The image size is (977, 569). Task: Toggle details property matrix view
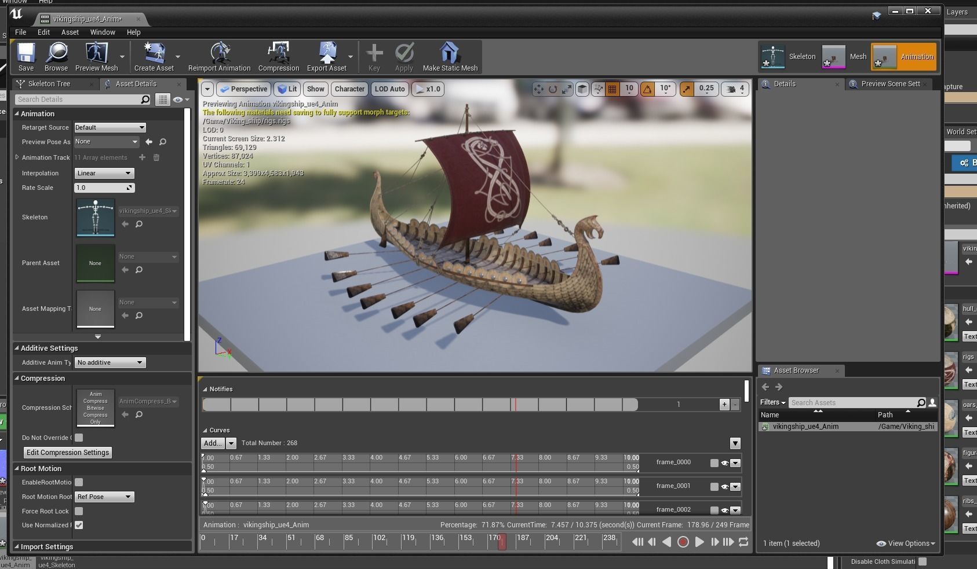click(x=163, y=100)
